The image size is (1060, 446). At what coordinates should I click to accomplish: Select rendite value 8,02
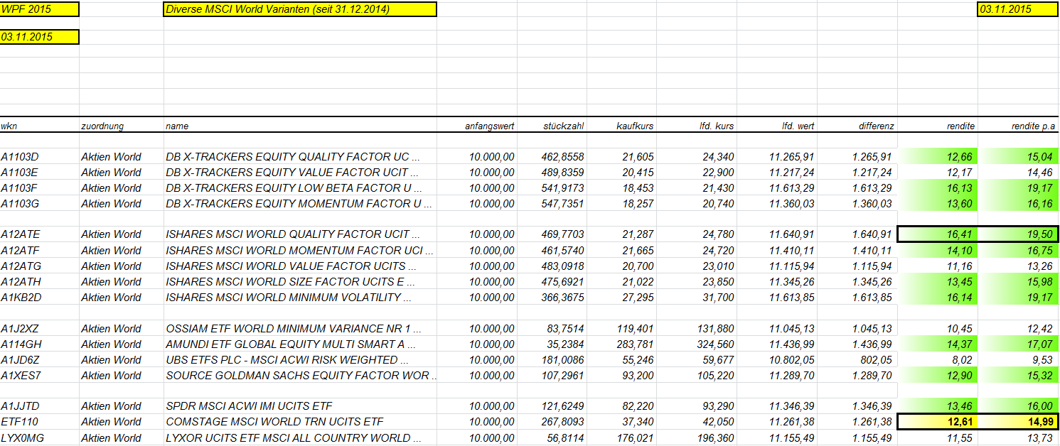pos(938,359)
